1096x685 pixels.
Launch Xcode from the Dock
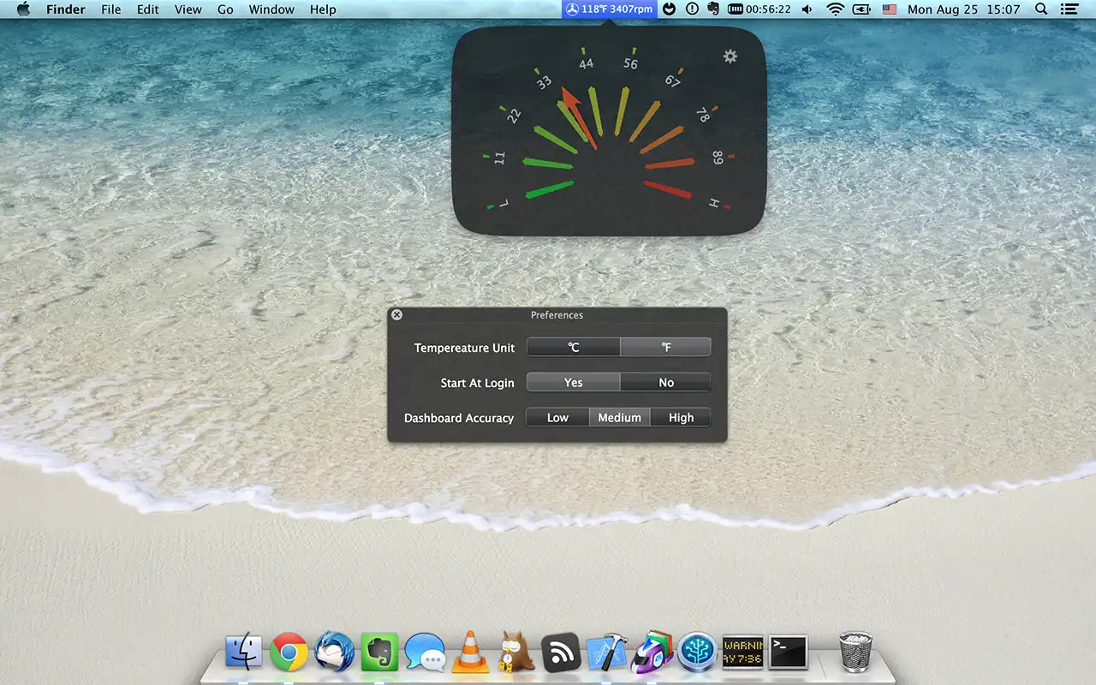(607, 652)
